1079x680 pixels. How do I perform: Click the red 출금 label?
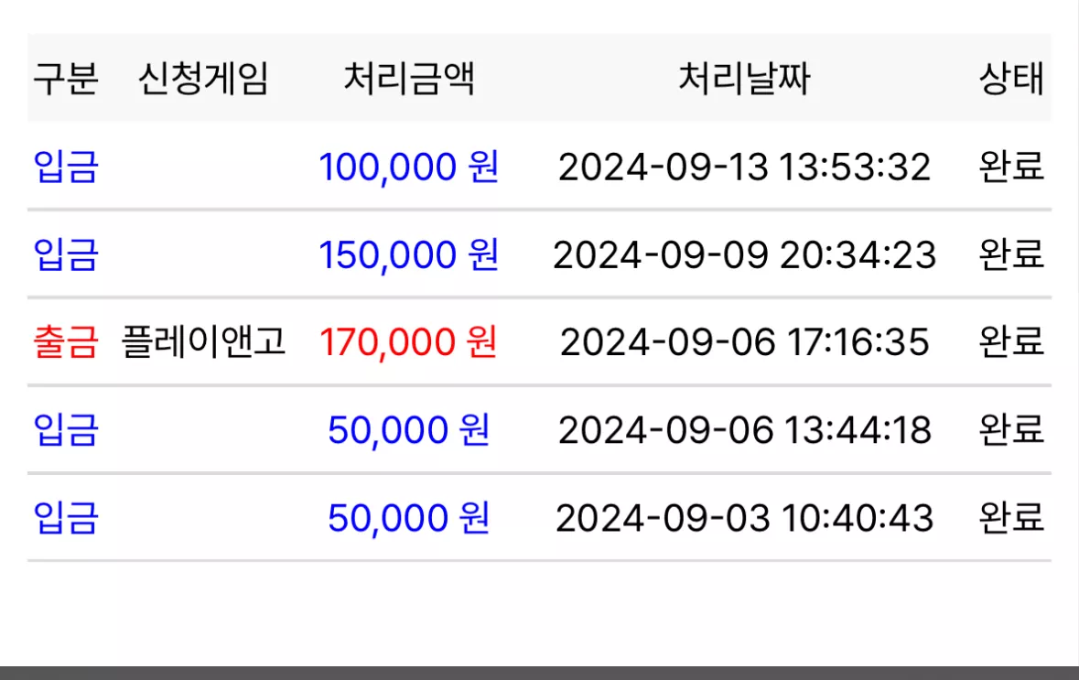pos(66,342)
